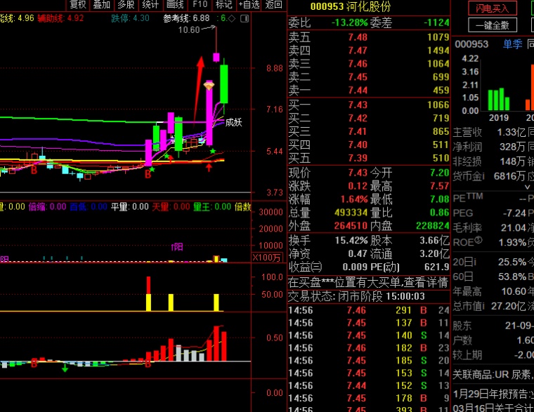Screen dimensions: 534x412
Task: Expand financial data with the down chevron
Action: pos(528,187)
